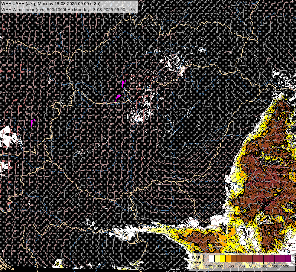The image size is (296, 272).
Task: Click the 700 label in the legend
Action: coord(242,266)
